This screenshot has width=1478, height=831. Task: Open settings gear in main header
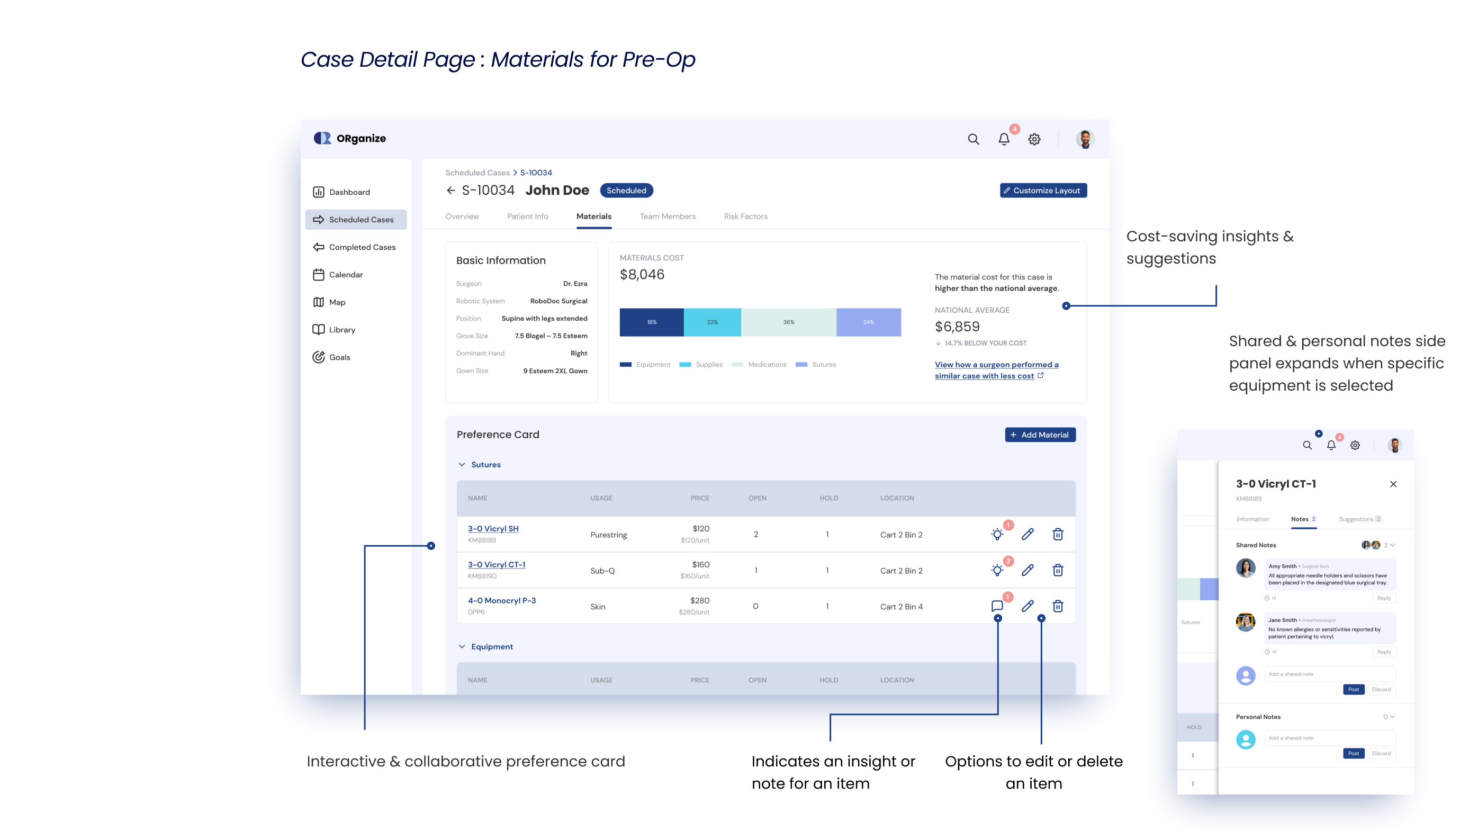click(1034, 139)
